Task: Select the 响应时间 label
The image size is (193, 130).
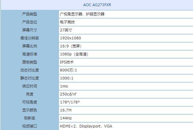Action: pyautogui.click(x=30, y=86)
